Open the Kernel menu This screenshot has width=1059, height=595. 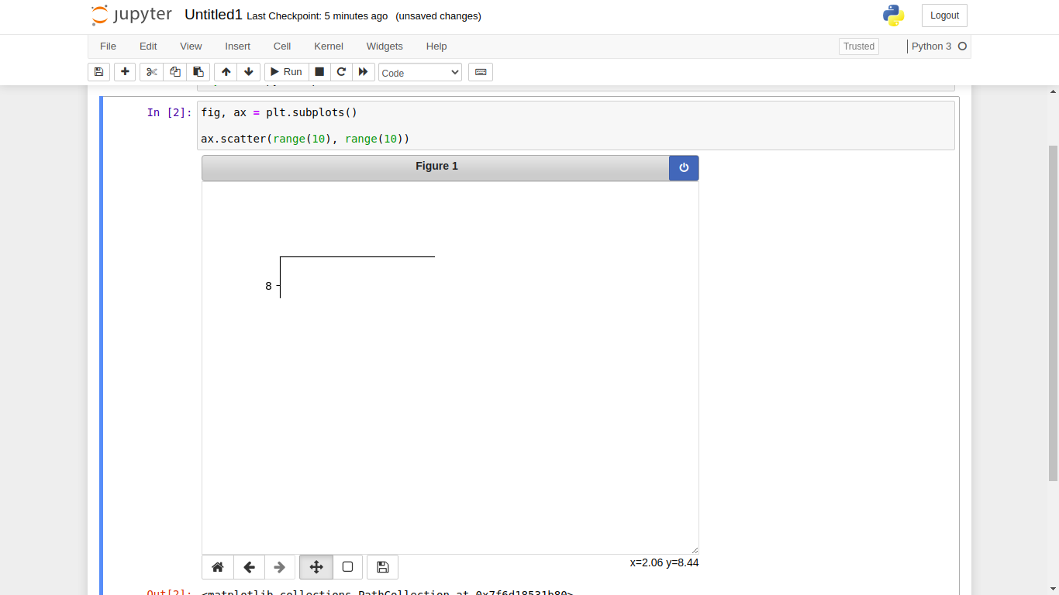[329, 46]
